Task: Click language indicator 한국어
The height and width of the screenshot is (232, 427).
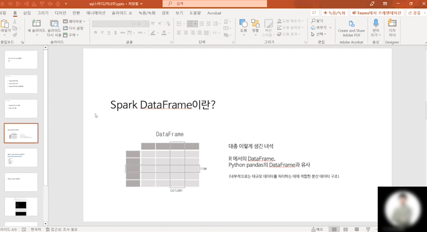Action: 36,229
